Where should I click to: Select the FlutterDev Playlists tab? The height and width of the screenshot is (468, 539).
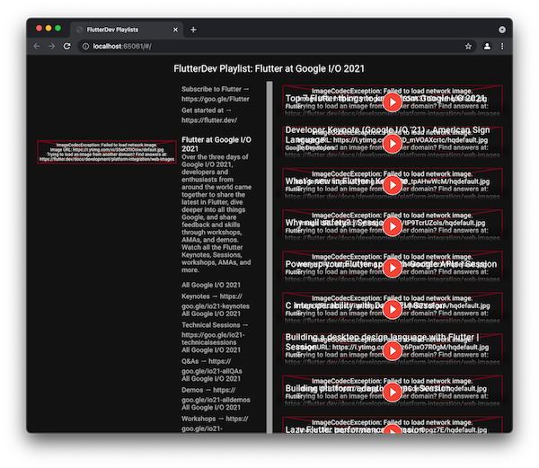point(121,30)
